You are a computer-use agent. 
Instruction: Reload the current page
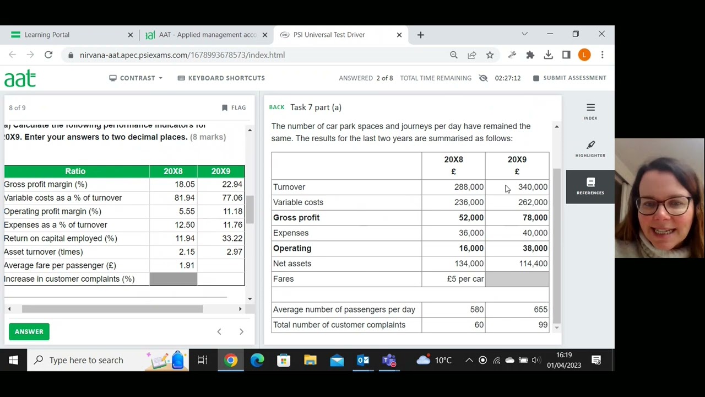(48, 55)
